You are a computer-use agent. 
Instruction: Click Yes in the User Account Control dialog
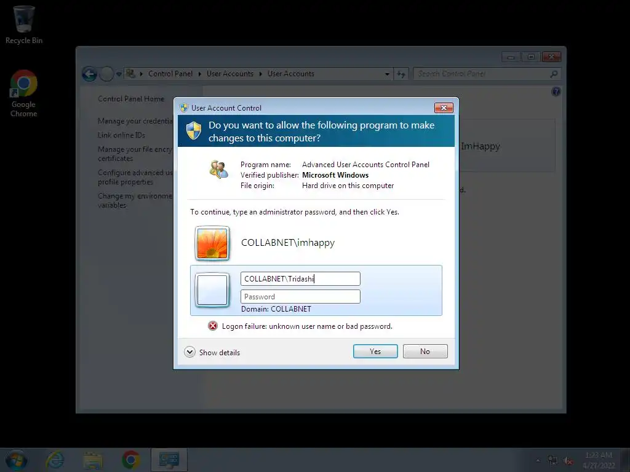pos(375,351)
